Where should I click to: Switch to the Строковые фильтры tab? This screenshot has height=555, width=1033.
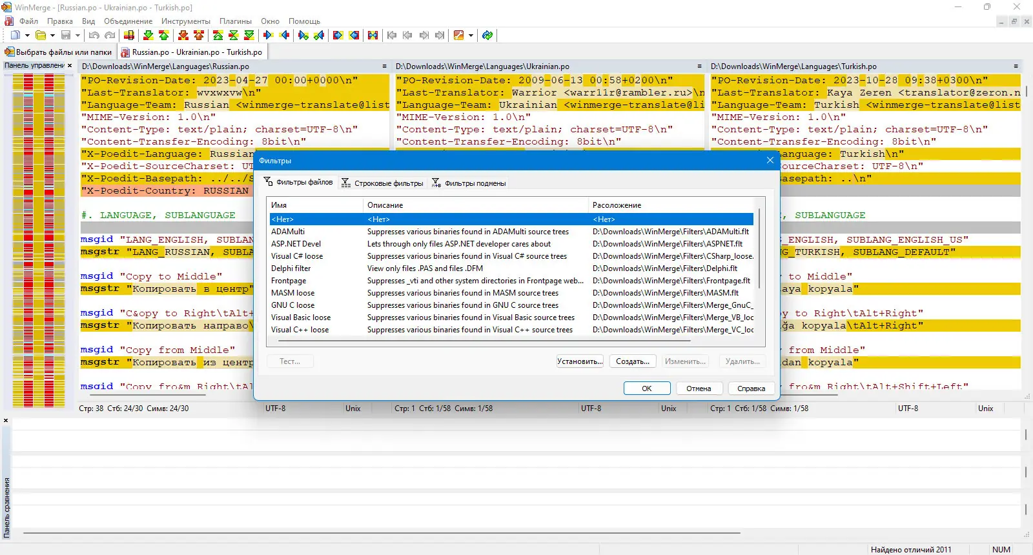coord(382,183)
